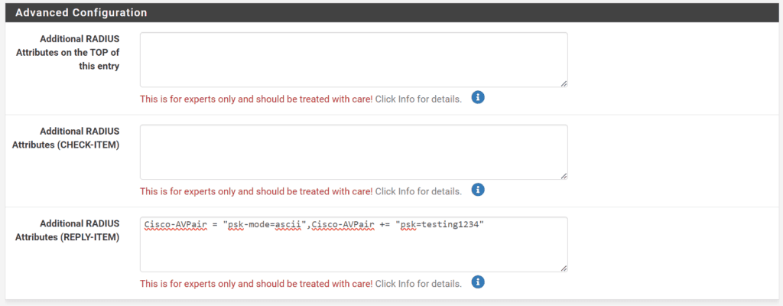783x306 pixels.
Task: Click resize handle of REPLY-ITEM textarea
Action: coord(564,268)
